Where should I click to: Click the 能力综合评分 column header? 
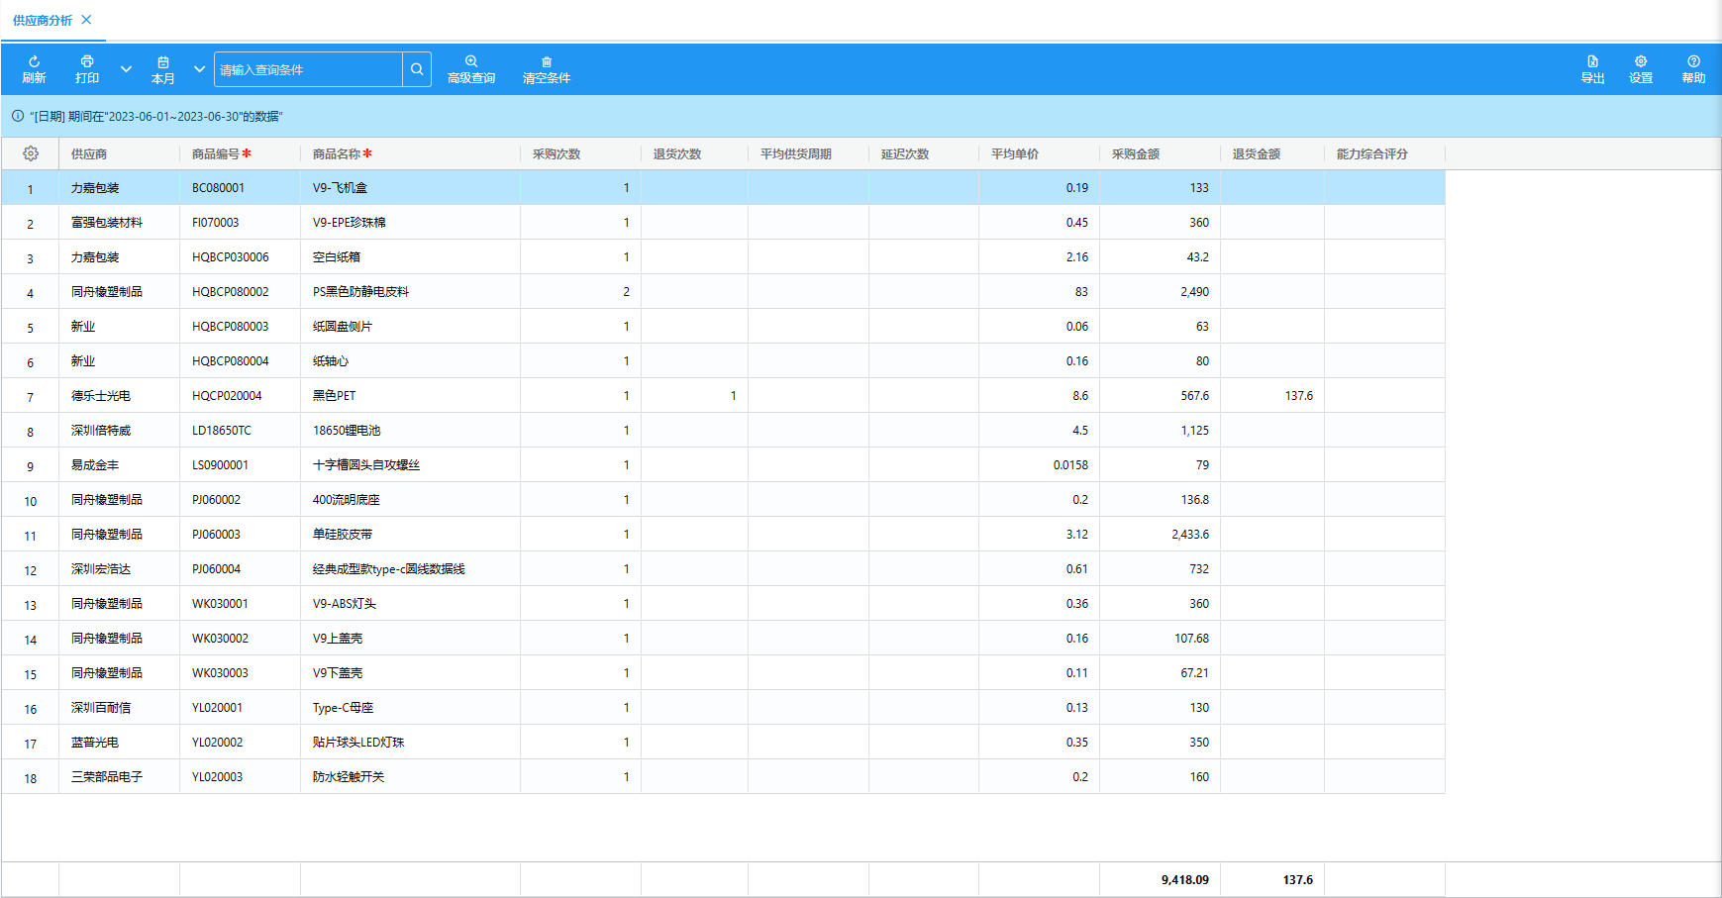tap(1371, 153)
